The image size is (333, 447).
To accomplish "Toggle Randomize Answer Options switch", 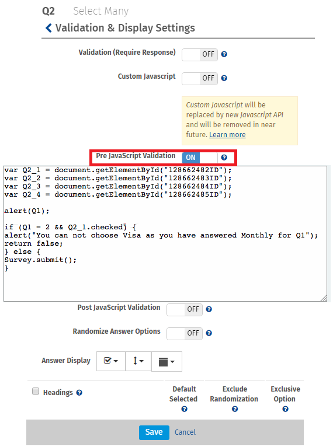I will click(185, 334).
